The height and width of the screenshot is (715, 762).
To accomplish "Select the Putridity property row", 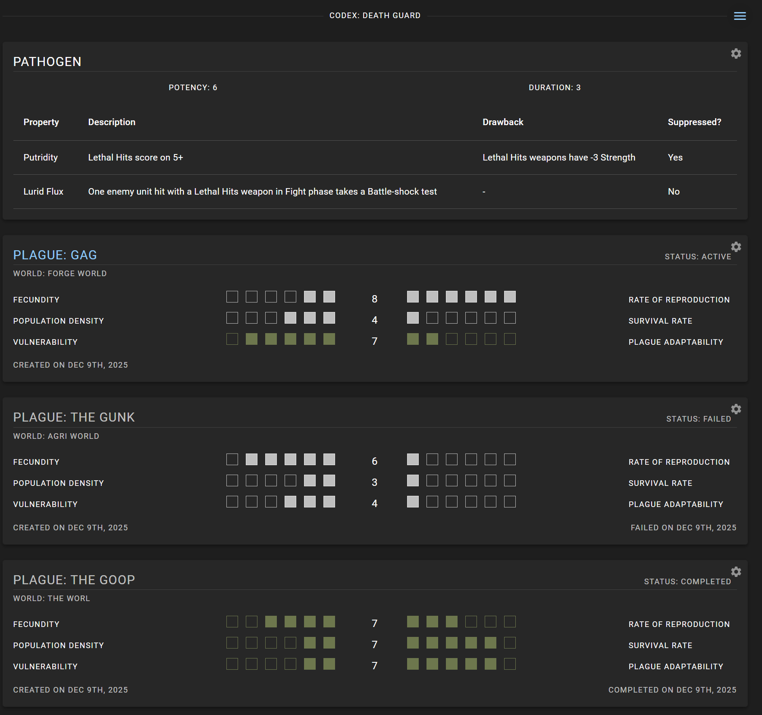I will click(375, 157).
